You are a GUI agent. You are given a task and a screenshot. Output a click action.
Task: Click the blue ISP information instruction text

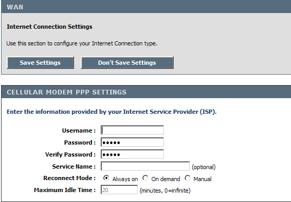[112, 112]
